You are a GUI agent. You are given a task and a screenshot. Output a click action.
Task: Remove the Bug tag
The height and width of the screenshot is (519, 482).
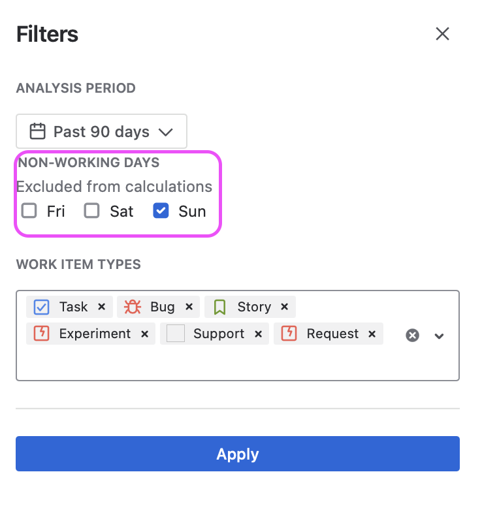click(189, 307)
